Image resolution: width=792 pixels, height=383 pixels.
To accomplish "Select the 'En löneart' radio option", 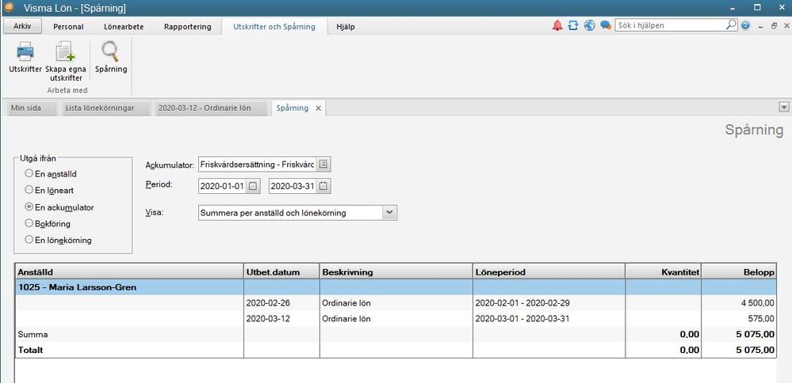I will 29,190.
